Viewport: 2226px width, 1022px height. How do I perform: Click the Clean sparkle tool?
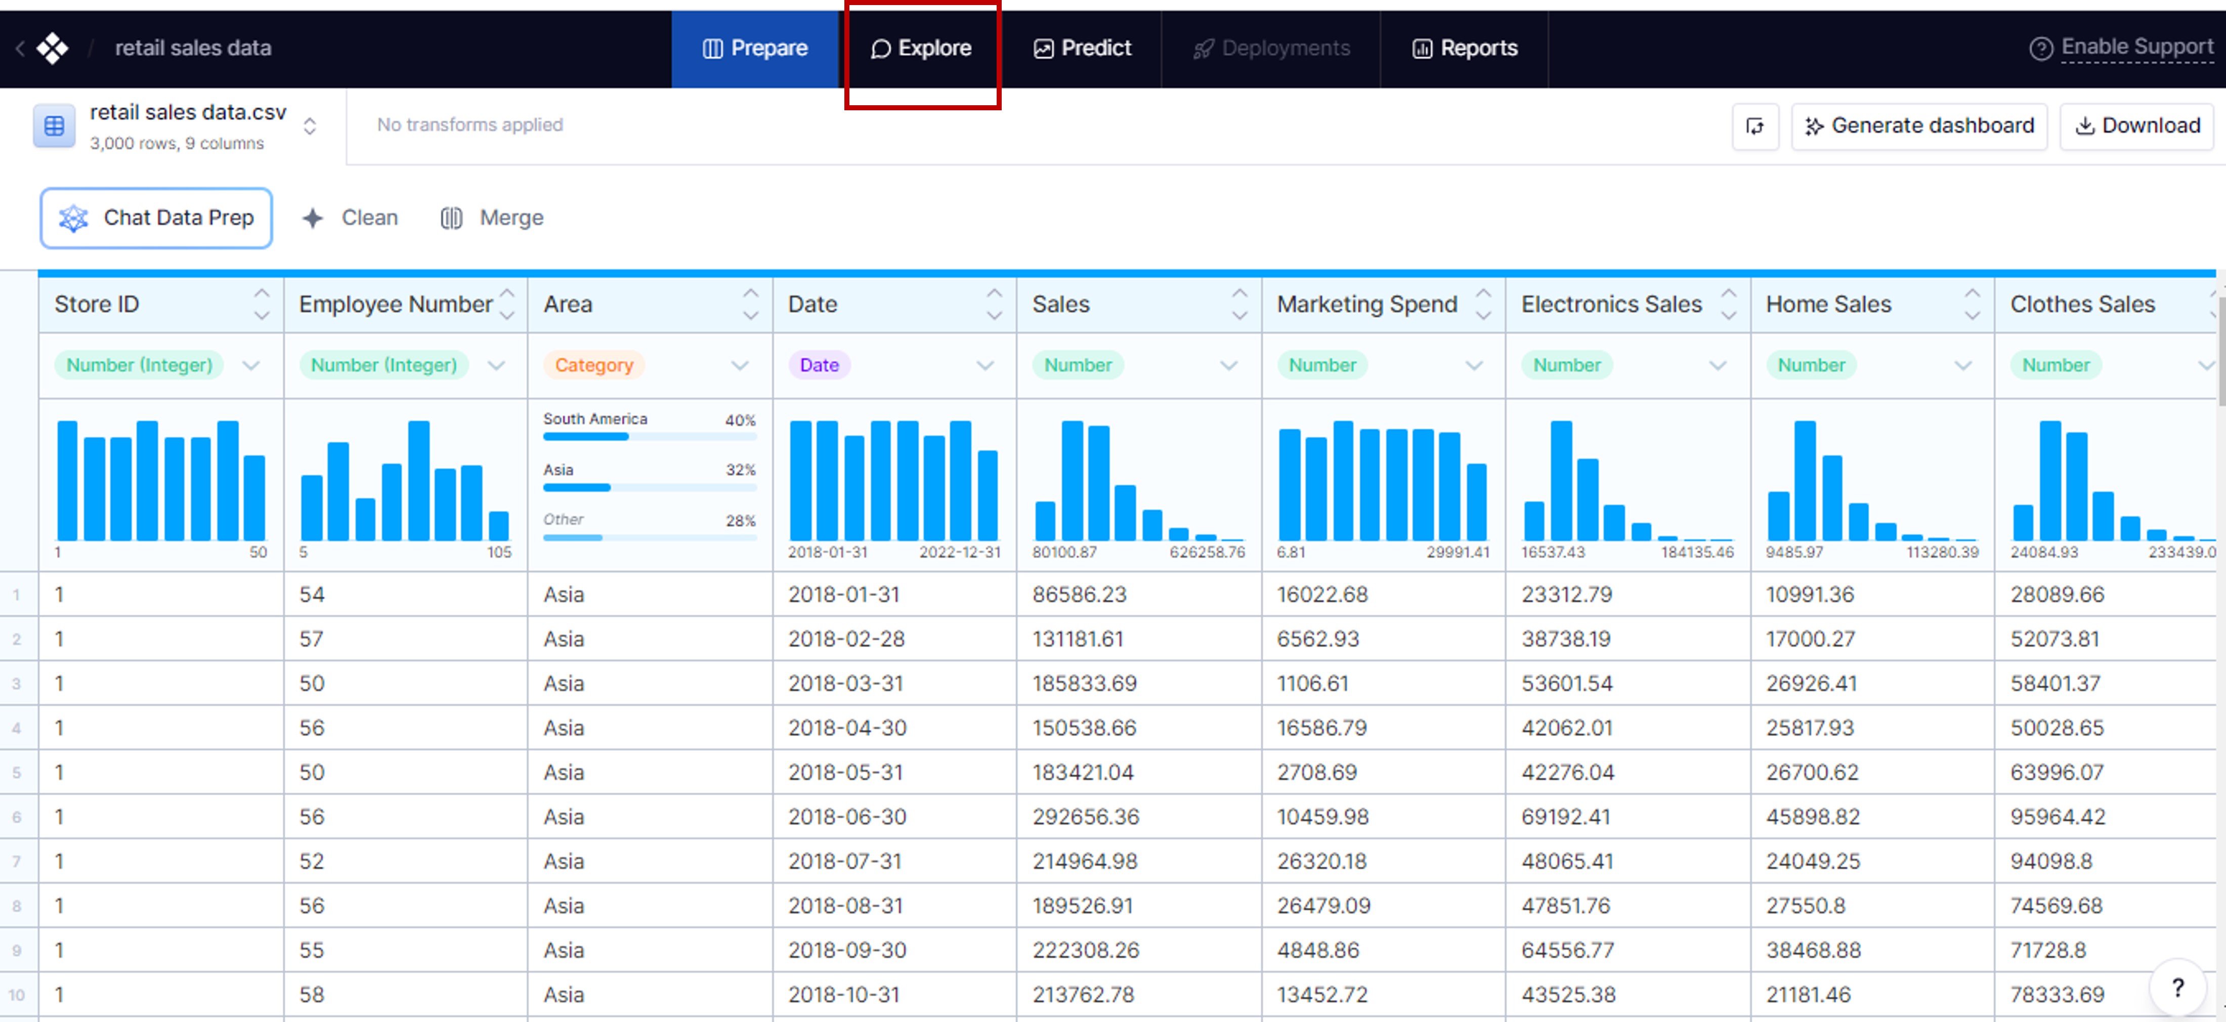click(x=351, y=218)
